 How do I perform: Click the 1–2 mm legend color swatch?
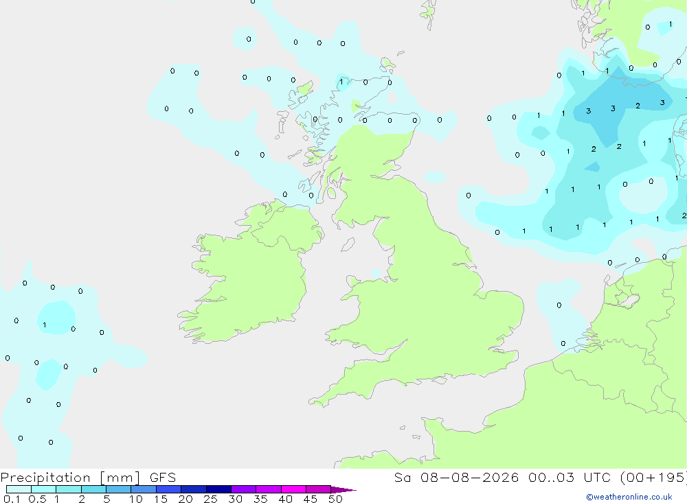69,489
